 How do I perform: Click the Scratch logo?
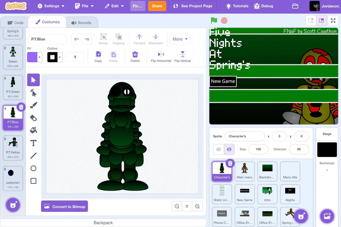tap(16, 6)
